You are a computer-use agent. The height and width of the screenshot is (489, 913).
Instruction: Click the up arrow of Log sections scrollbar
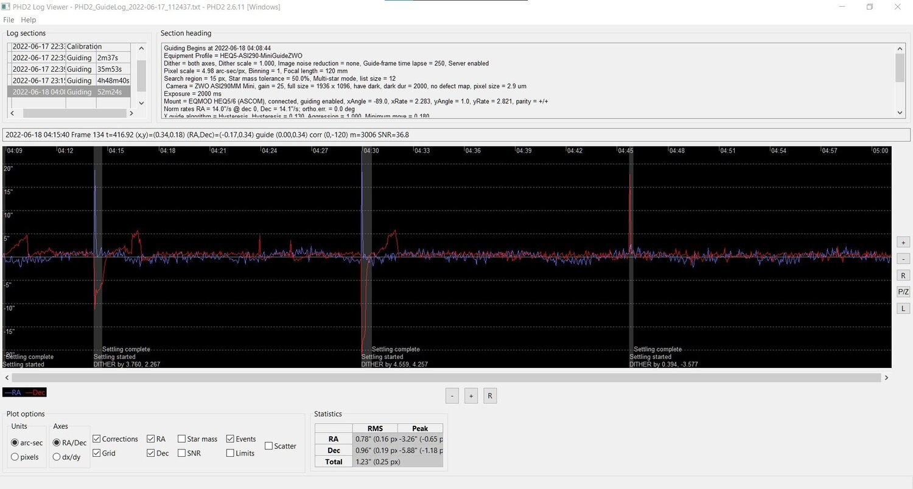point(141,48)
